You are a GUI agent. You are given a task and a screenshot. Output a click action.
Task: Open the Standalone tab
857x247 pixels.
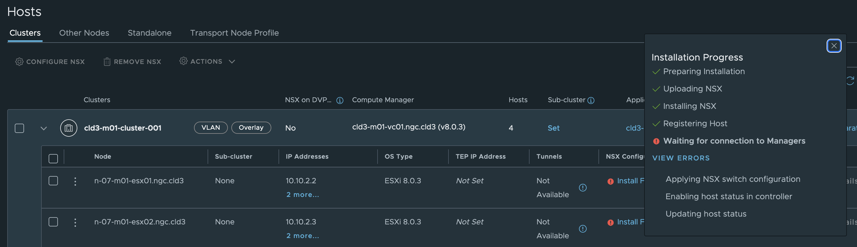point(149,33)
